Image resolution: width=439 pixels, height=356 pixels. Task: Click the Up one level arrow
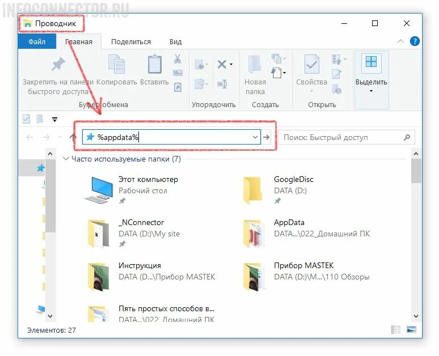73,137
